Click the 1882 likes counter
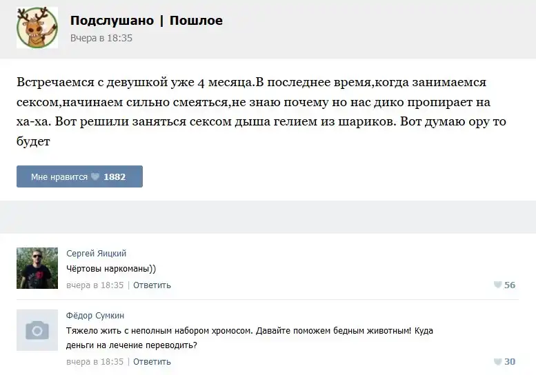536x375 pixels. tap(115, 177)
